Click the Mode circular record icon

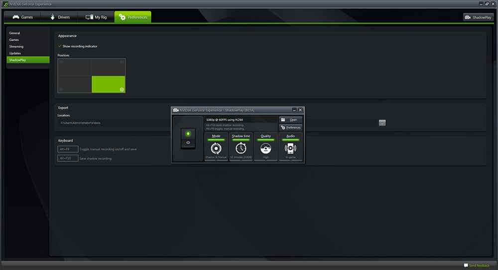pos(216,148)
